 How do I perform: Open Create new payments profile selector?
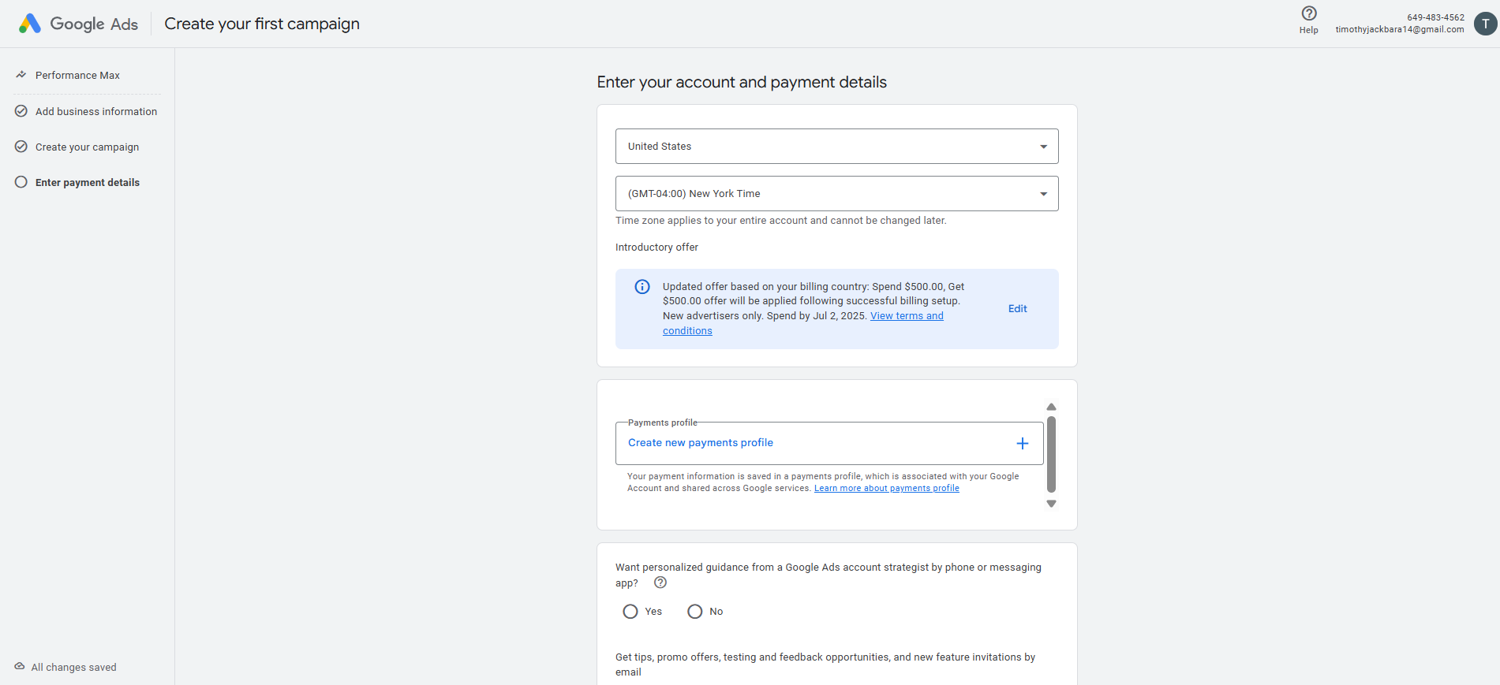click(x=821, y=443)
